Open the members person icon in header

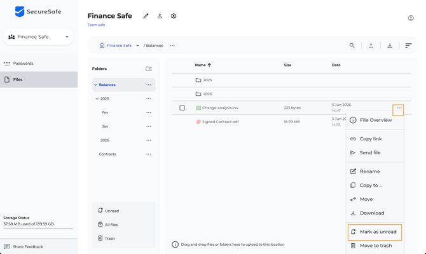[x=160, y=16]
